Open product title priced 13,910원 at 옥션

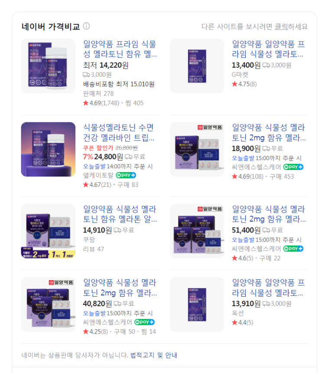pos(268,288)
